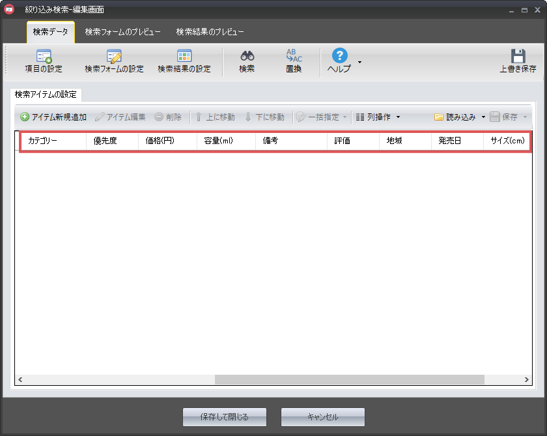Viewport: 547px width, 436px height.
Task: Open the ヘルプ question mark icon
Action: pyautogui.click(x=339, y=56)
